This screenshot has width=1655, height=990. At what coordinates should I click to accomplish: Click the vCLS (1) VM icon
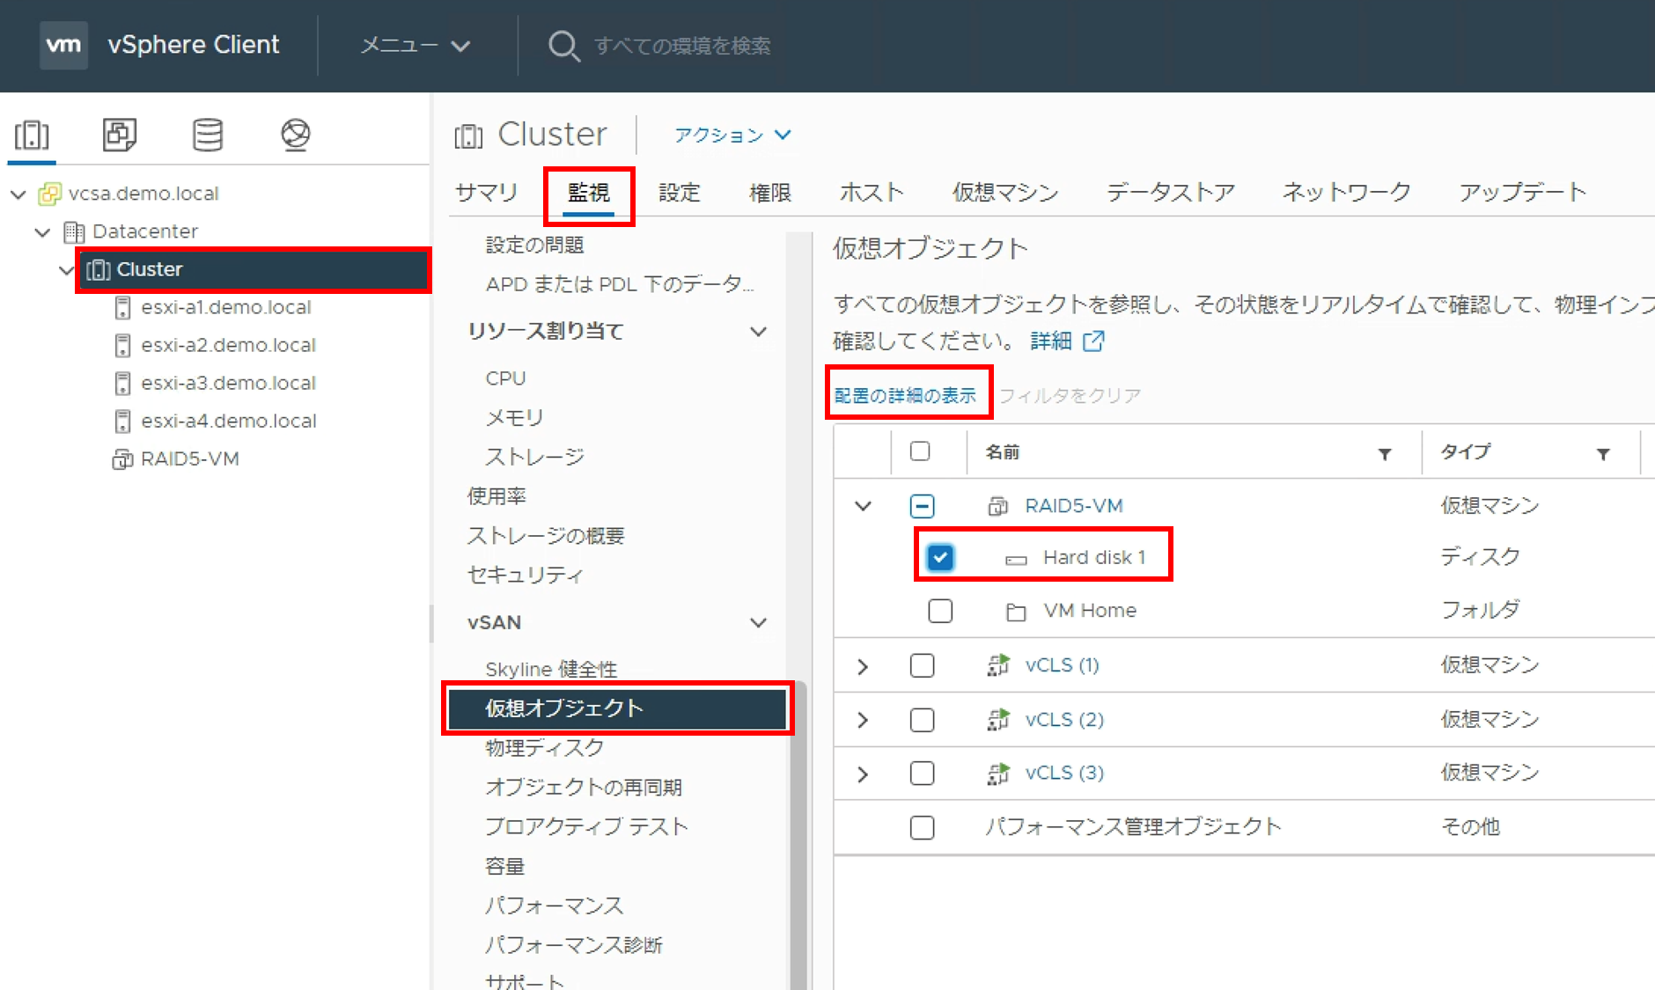coord(998,665)
